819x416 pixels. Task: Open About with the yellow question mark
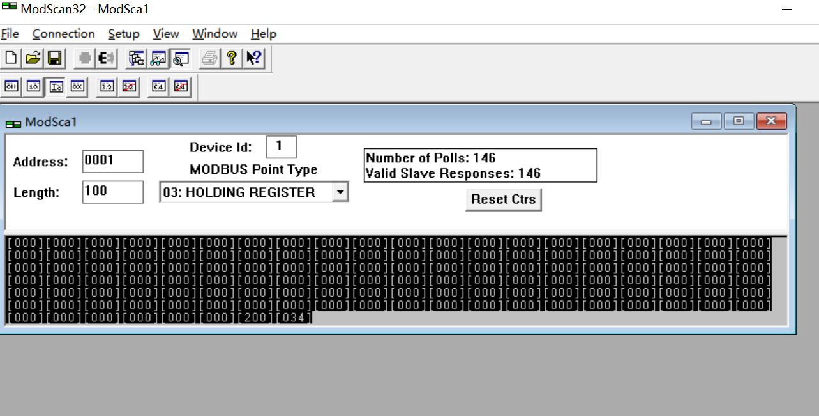[x=232, y=58]
